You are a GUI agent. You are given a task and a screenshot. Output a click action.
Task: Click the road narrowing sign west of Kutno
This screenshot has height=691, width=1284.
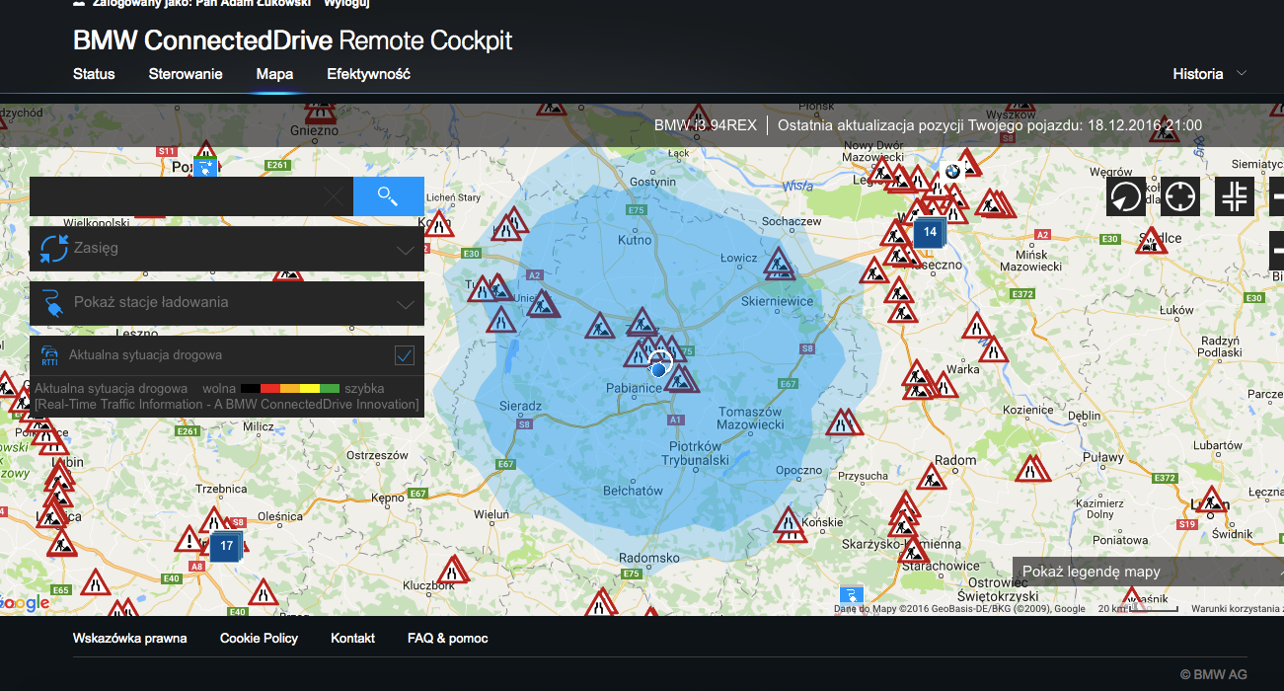pyautogui.click(x=506, y=229)
